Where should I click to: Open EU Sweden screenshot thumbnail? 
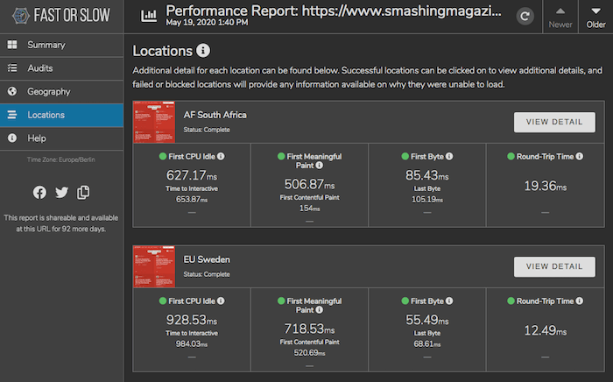154,266
